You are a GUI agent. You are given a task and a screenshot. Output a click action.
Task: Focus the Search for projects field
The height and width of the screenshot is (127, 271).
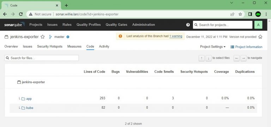pos(223,25)
